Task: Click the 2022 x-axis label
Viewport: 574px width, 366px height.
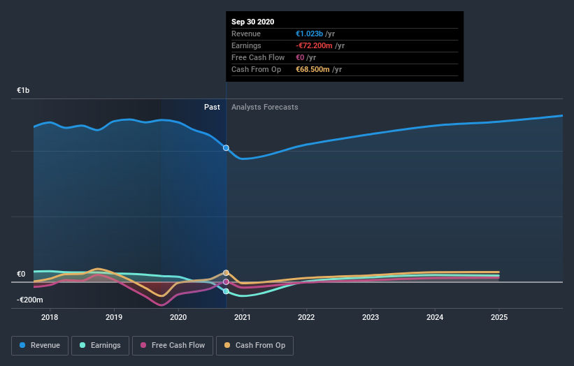Action: point(306,317)
